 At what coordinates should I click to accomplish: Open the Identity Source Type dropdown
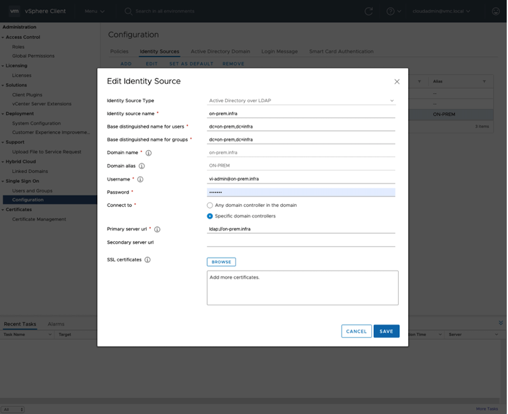(301, 101)
